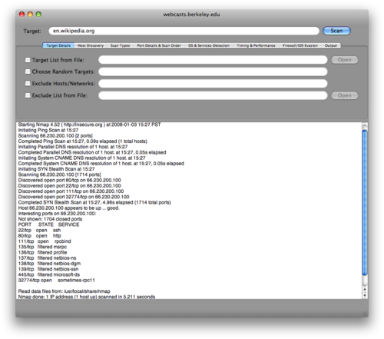
Task: Click 'Host 66.230.200.100 appears to be up' line
Action: pyautogui.click(x=69, y=208)
